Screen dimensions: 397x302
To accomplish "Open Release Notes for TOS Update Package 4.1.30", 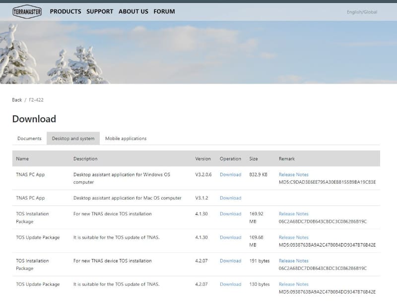I will point(293,237).
